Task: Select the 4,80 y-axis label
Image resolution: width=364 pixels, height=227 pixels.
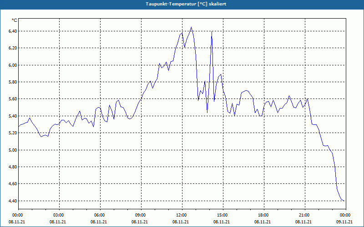Action: (13, 167)
